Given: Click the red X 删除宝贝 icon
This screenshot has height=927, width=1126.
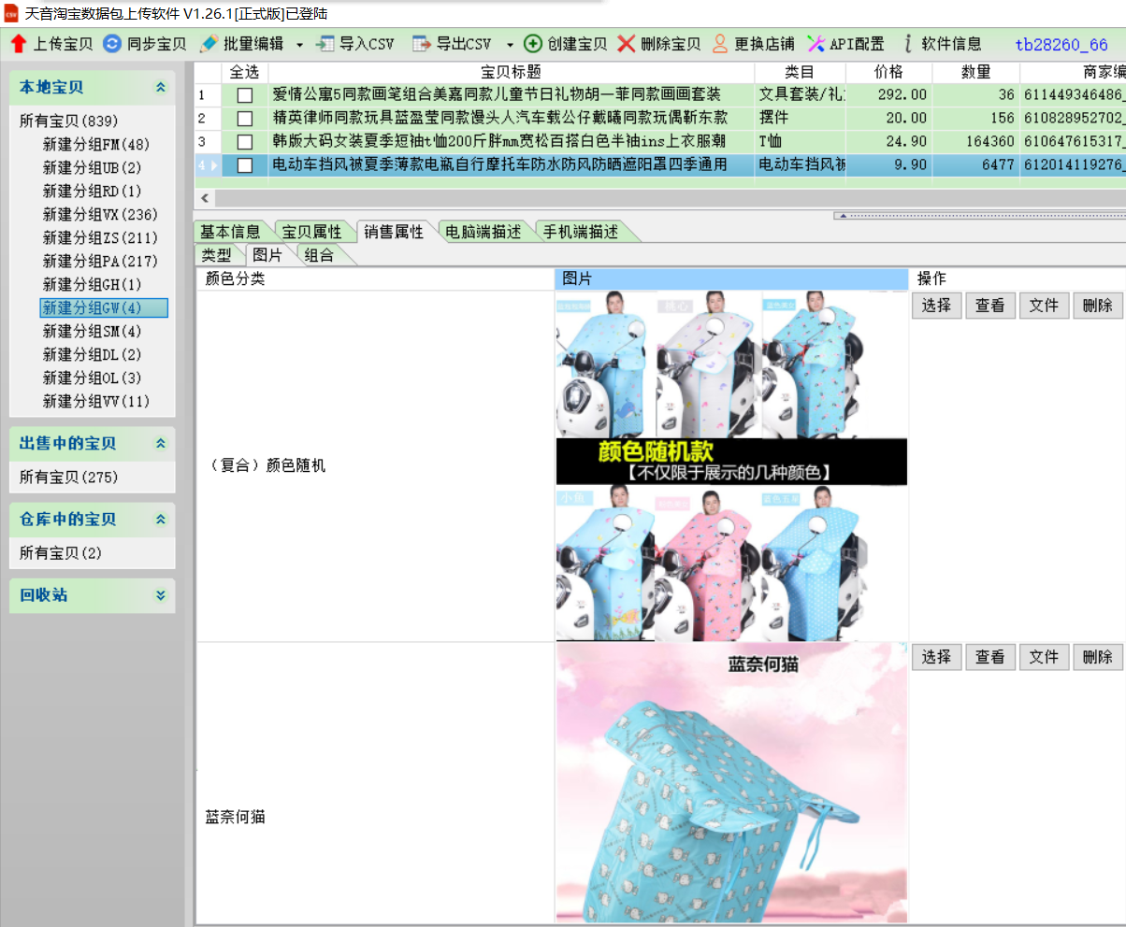Looking at the screenshot, I should click(x=627, y=44).
